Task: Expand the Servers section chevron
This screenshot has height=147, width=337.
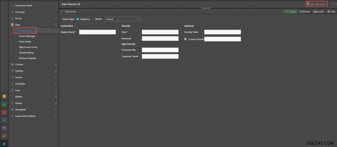Action: click(56, 77)
